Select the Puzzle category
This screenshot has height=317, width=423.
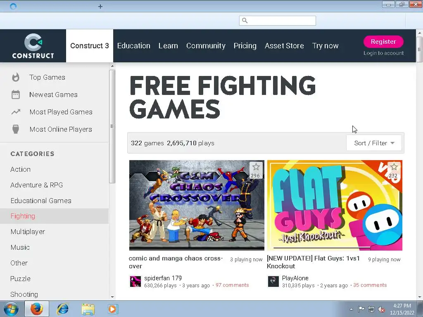pyautogui.click(x=21, y=279)
